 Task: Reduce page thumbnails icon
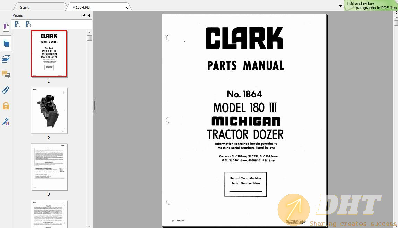(28, 24)
